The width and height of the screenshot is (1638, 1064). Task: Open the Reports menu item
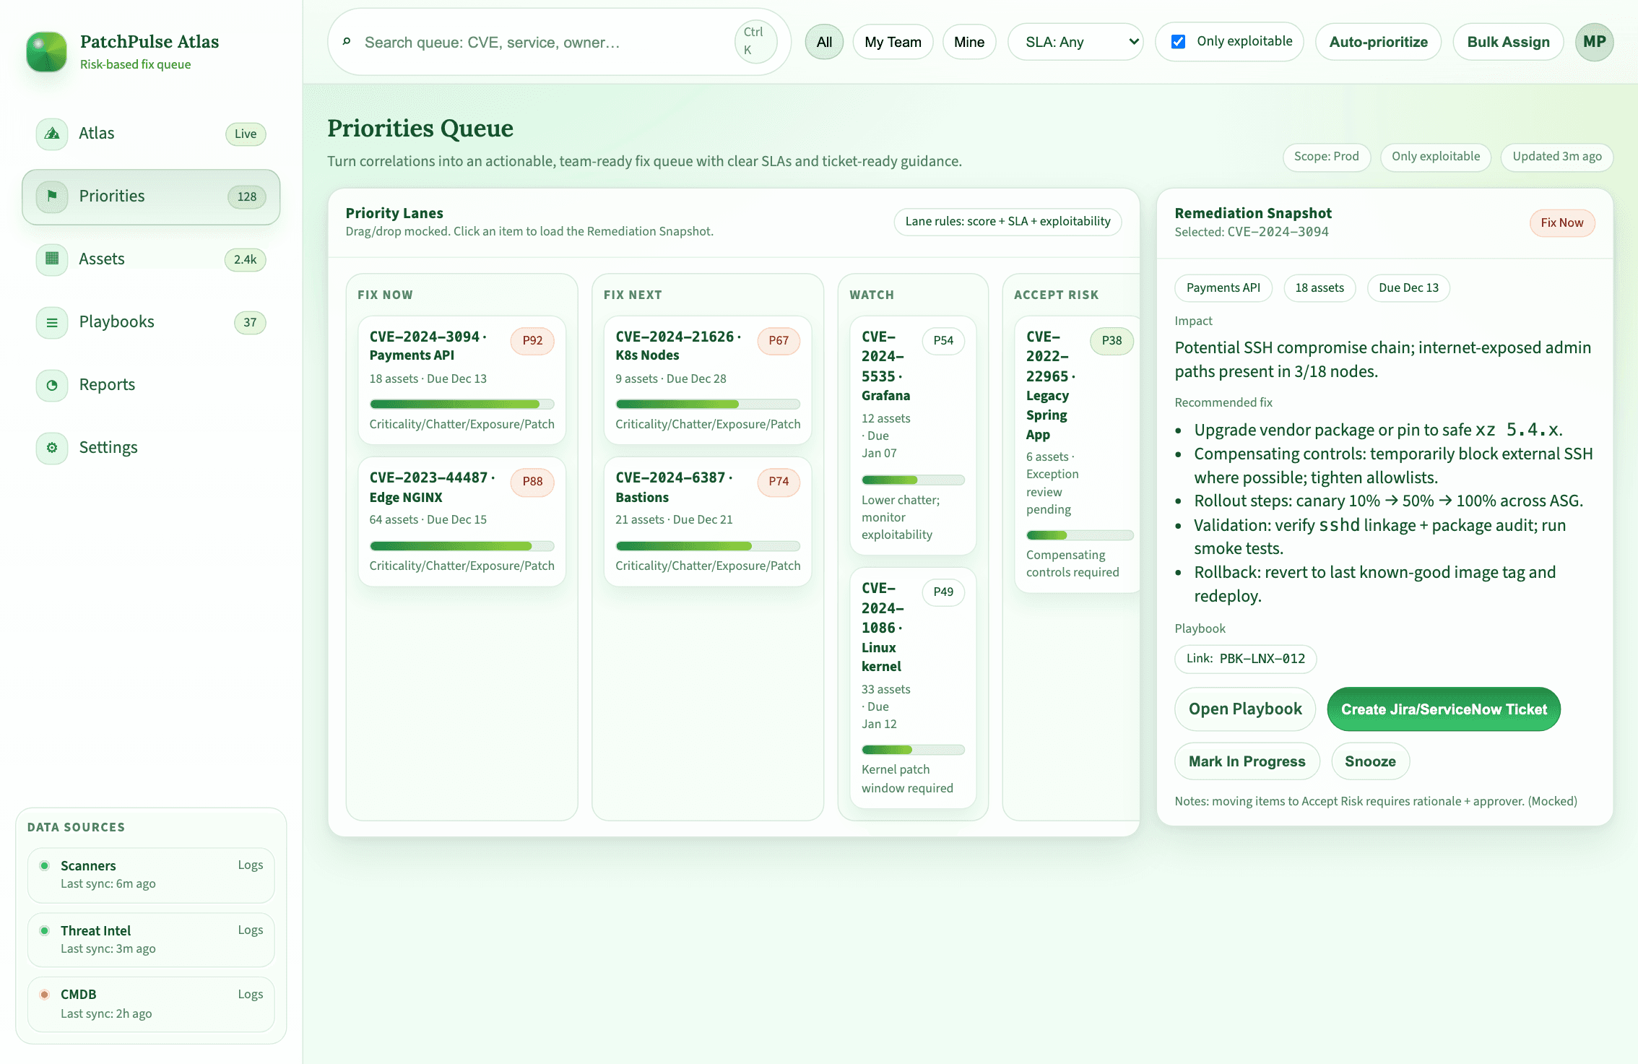107,385
